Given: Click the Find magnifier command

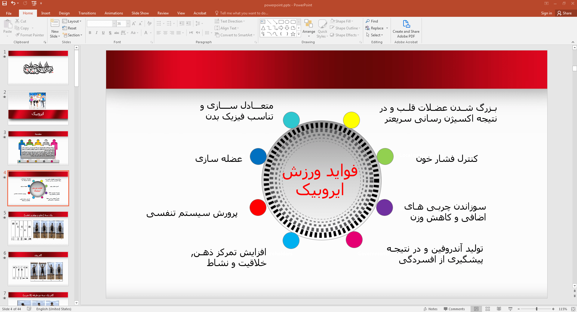Looking at the screenshot, I should (372, 21).
